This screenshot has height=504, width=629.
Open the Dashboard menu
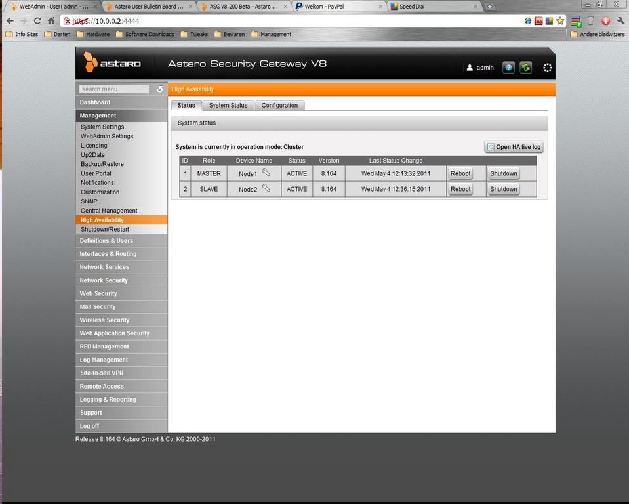point(121,102)
